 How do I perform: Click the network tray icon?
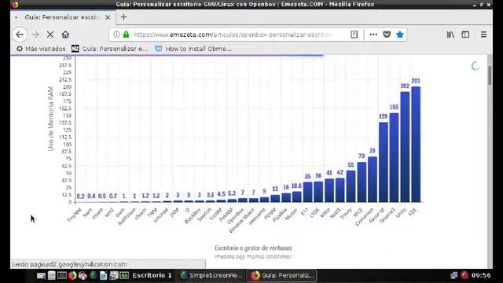[454, 275]
